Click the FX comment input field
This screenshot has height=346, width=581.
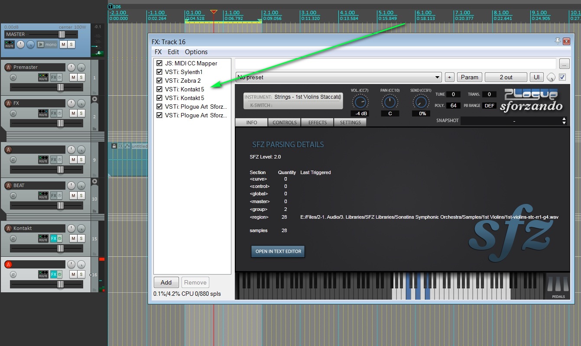(396, 64)
